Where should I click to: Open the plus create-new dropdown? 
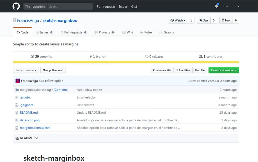225,6
